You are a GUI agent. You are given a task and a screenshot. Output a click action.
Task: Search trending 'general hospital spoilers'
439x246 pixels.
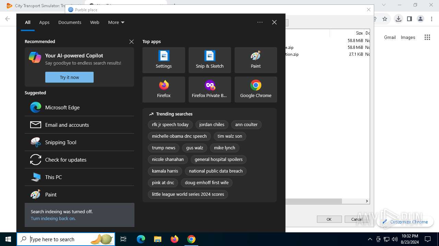click(x=218, y=159)
